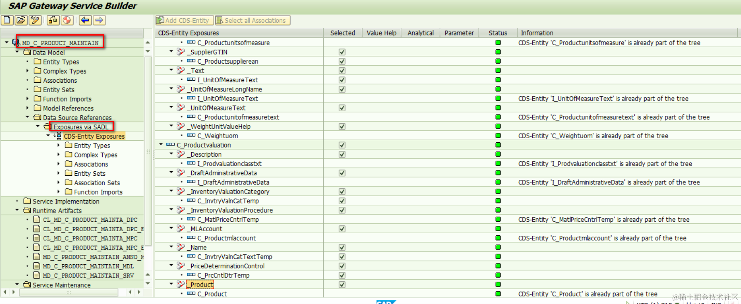The image size is (741, 304).
Task: Click the _MLAccount association icon
Action: click(x=180, y=228)
